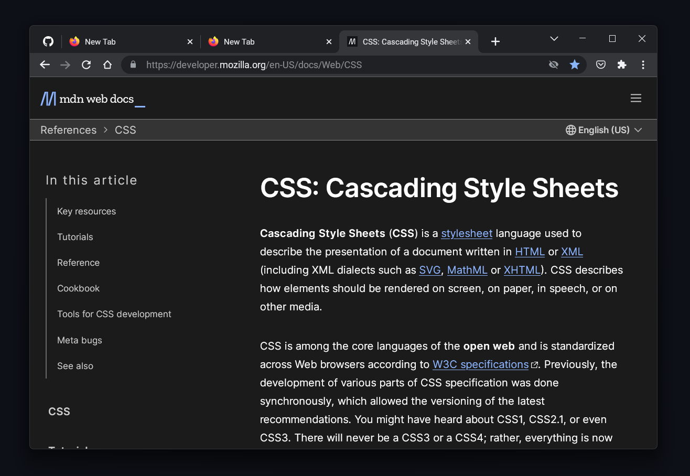Viewport: 690px width, 476px height.
Task: Open the XHTML link
Action: click(x=522, y=270)
